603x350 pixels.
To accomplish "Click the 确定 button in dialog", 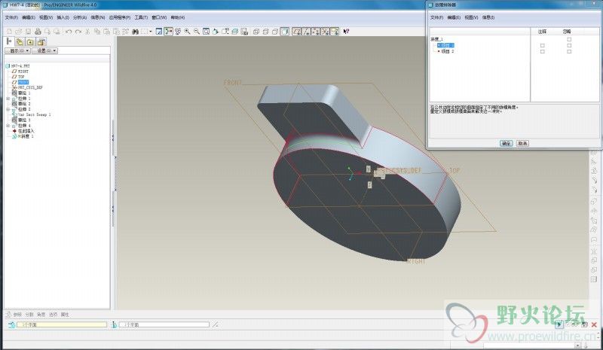I will click(x=506, y=143).
